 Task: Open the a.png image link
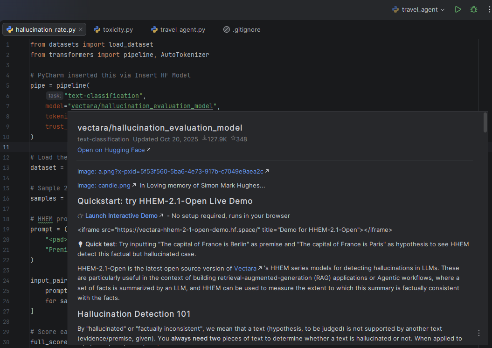173,171
